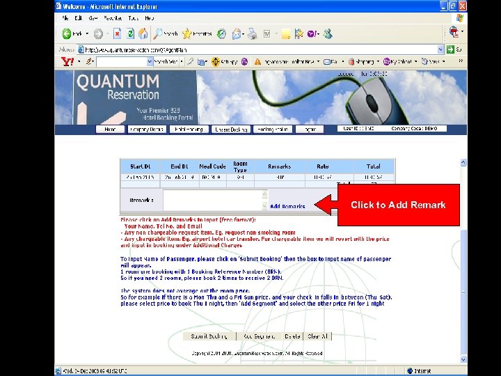Viewport: 501px width, 376px height.
Task: Click the Add Remarks link
Action: coord(287,207)
